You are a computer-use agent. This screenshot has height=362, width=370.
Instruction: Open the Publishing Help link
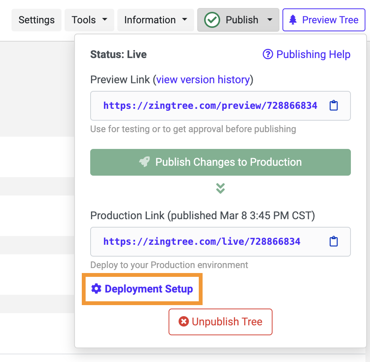tap(307, 54)
